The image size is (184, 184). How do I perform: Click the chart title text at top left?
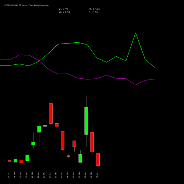(26, 5)
